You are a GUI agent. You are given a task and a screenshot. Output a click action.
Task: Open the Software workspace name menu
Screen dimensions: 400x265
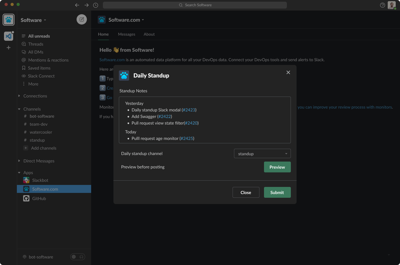tap(33, 20)
